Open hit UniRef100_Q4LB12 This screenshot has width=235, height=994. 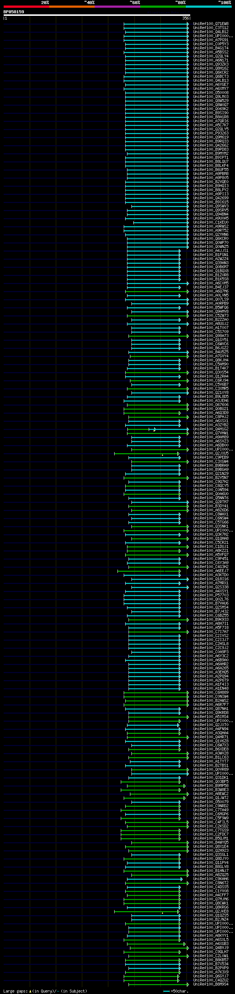[211, 32]
